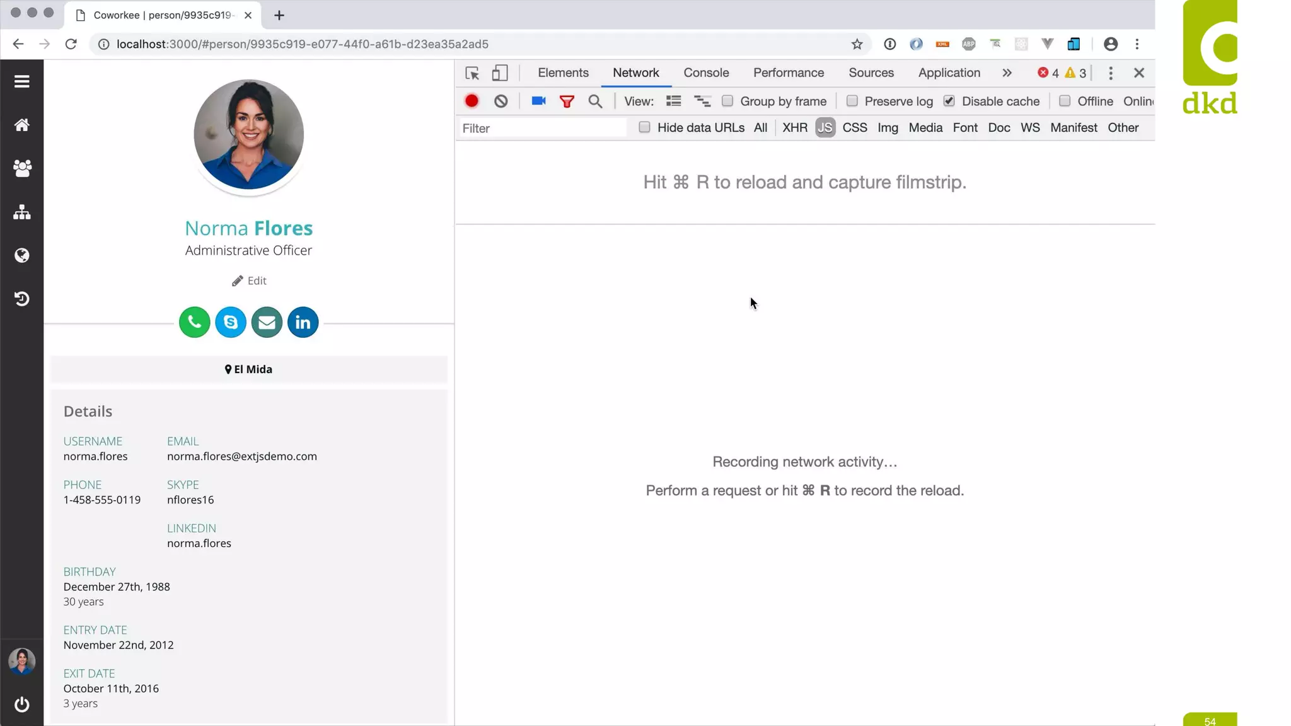Toggle device toolbar in DevTools

[x=500, y=73]
